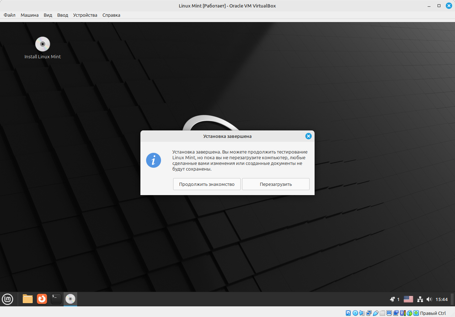Image resolution: width=455 pixels, height=317 pixels.
Task: Click the VirtualBox recording indicator
Action: coord(396,313)
